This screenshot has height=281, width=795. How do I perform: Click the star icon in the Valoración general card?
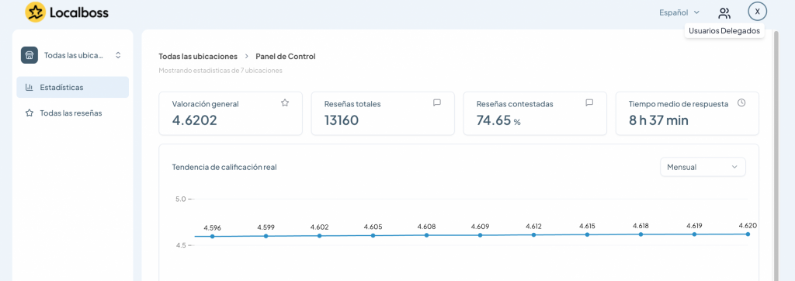[x=285, y=103]
